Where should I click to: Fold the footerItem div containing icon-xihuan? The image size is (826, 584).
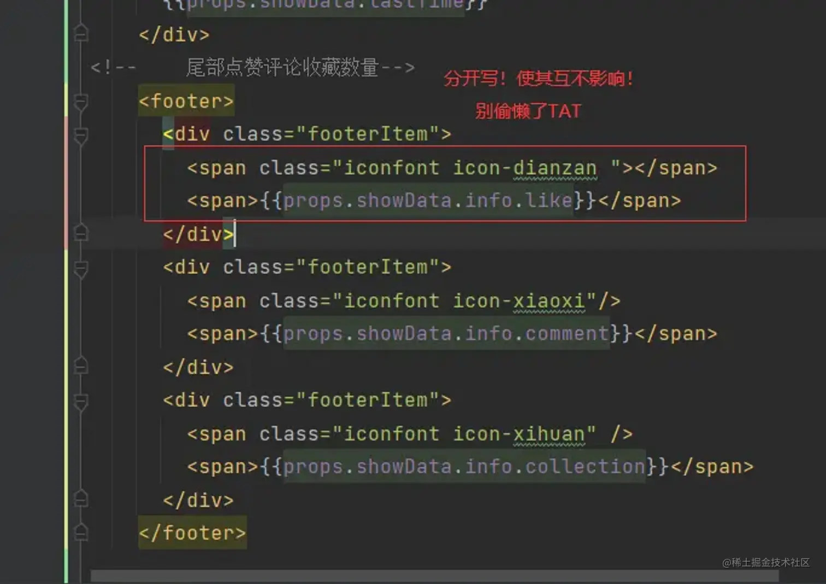(81, 402)
